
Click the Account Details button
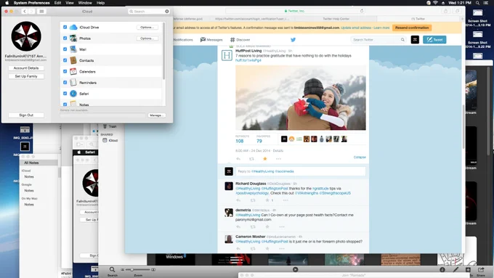[x=26, y=68]
